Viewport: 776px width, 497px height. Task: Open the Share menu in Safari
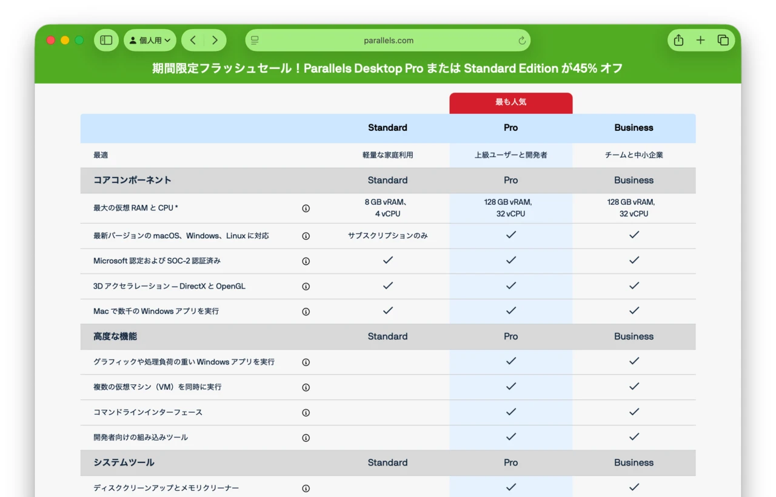tap(678, 40)
